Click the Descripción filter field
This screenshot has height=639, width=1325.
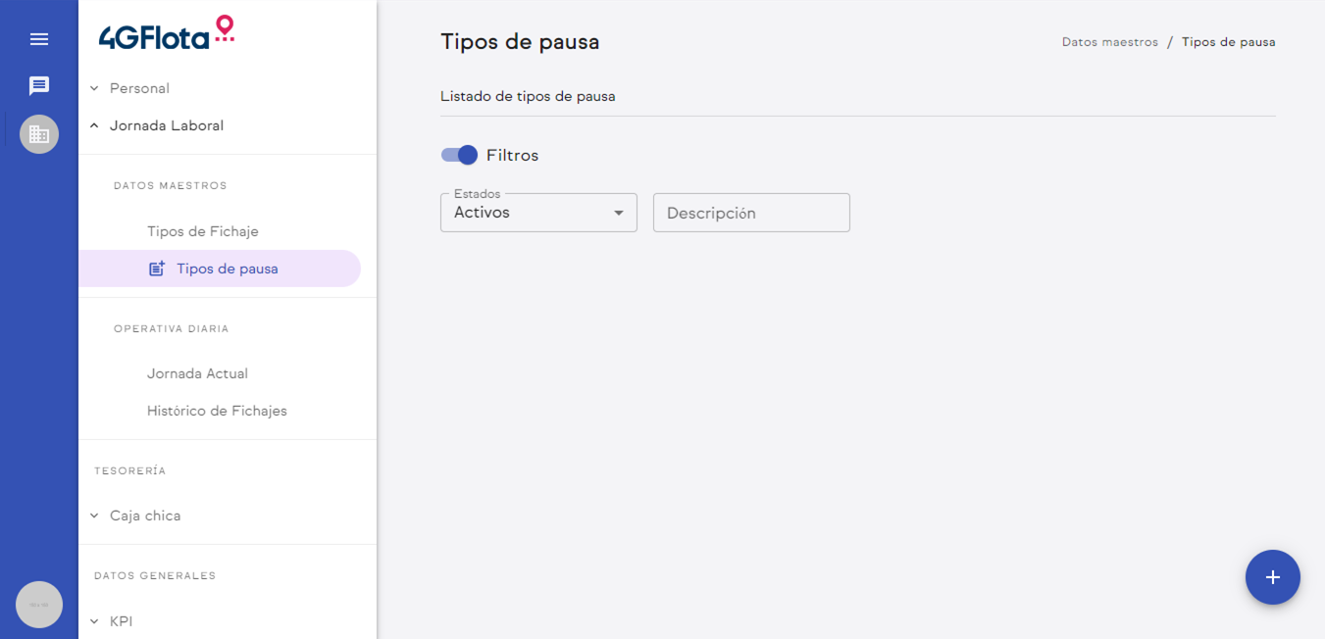(x=751, y=213)
